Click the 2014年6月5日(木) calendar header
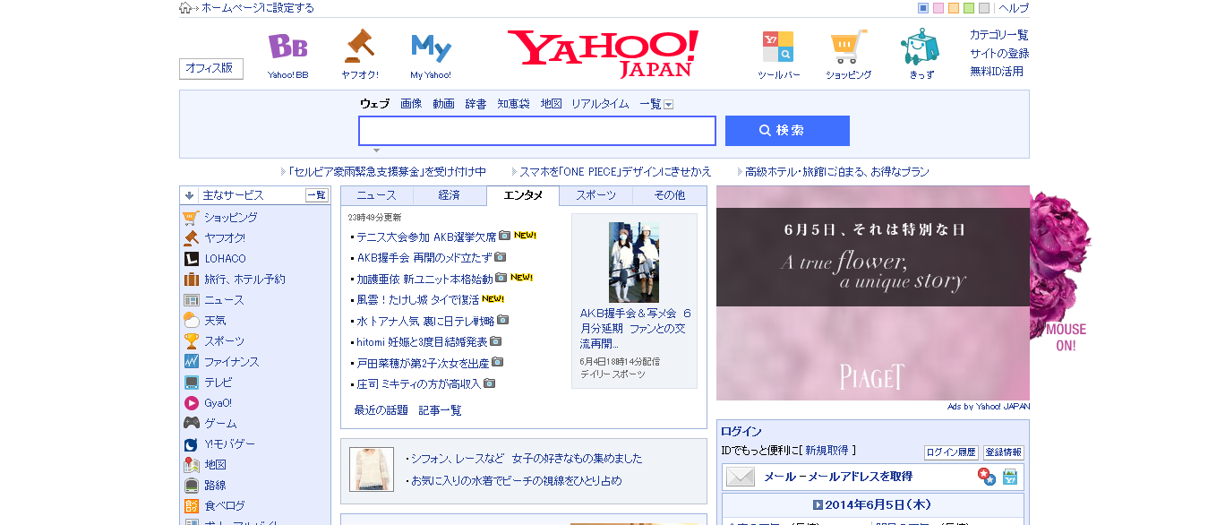The height and width of the screenshot is (525, 1208). [x=873, y=505]
